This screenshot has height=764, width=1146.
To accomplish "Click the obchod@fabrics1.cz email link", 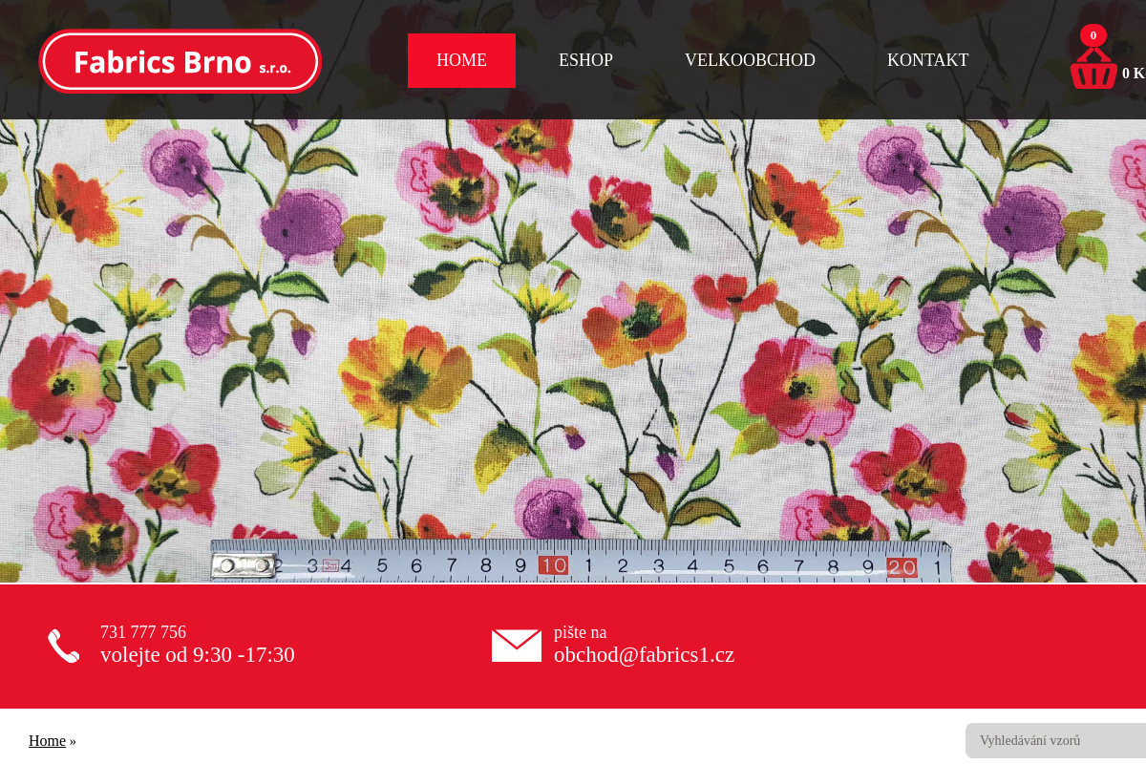I will pos(645,655).
